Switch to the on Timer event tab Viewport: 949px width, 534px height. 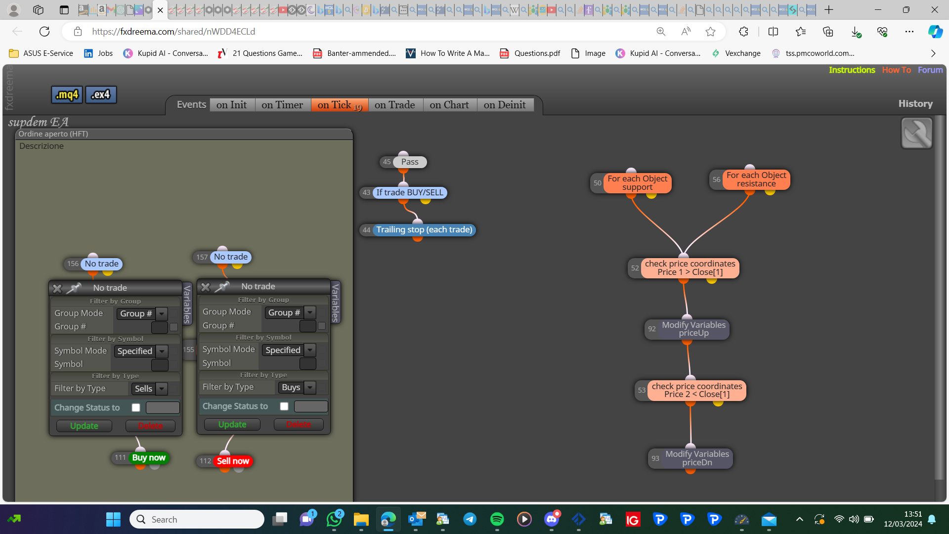point(282,105)
